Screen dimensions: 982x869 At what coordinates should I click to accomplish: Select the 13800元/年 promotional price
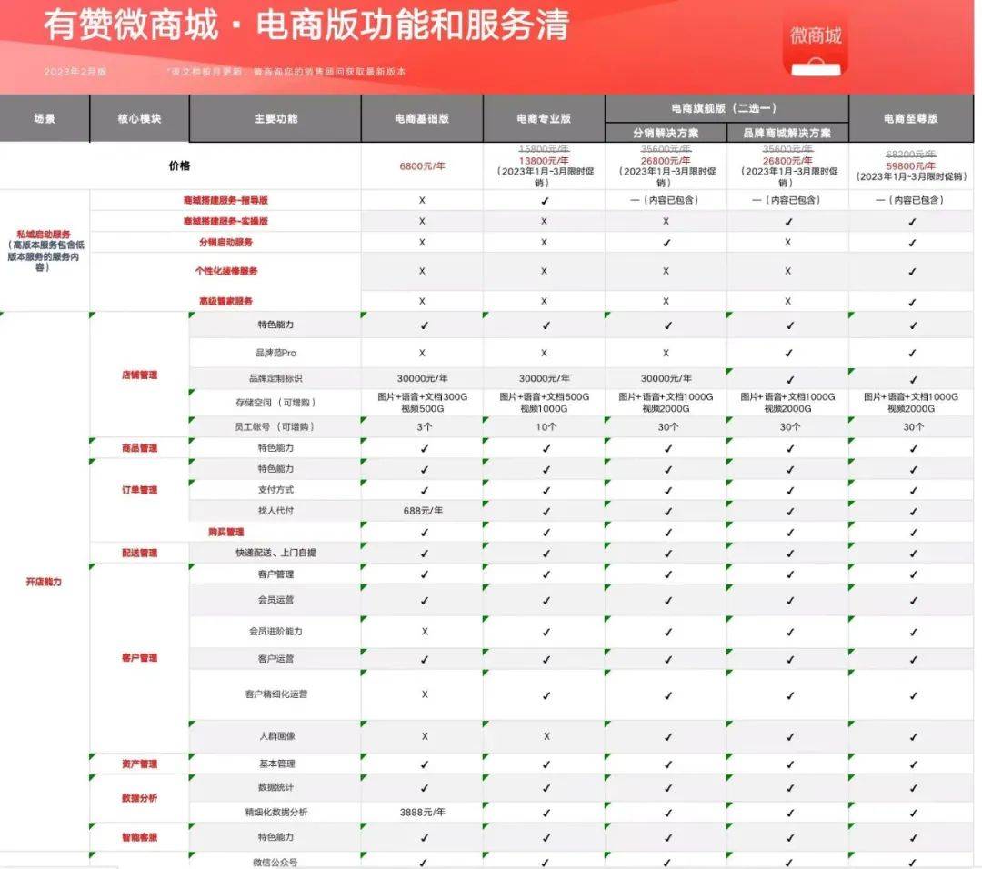tap(544, 160)
